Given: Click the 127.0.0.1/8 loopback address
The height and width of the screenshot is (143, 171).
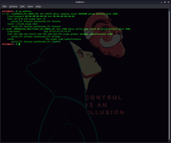Looking at the screenshot, I should coord(21,19).
